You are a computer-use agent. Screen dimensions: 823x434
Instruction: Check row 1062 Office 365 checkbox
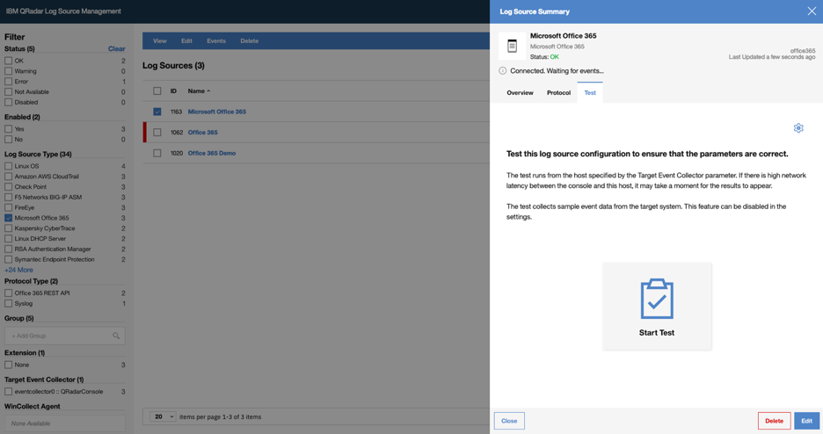[x=157, y=133]
